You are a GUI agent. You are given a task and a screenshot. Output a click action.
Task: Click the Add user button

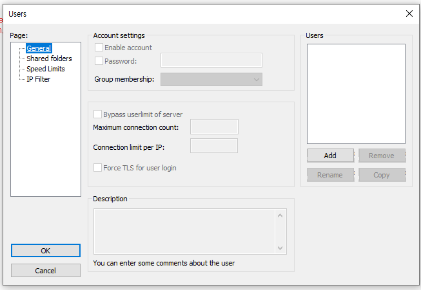(x=330, y=156)
